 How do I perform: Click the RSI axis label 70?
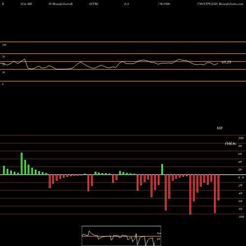(x=3, y=57)
